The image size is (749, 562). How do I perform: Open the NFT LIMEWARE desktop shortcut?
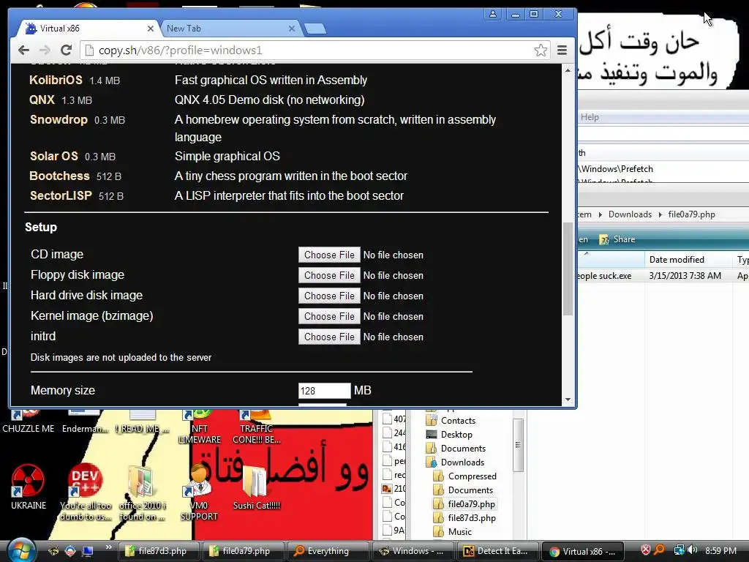pos(200,427)
